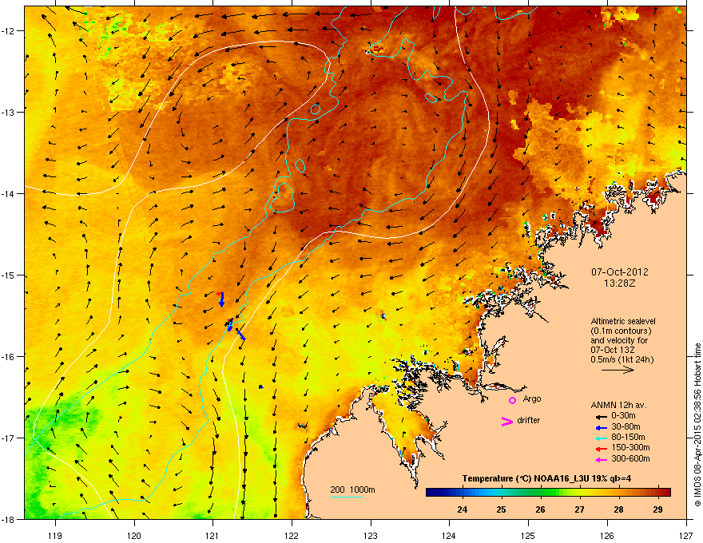Click the colorbar tick label '28'

click(x=618, y=509)
